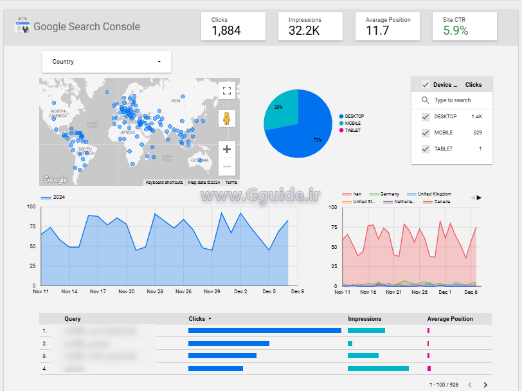This screenshot has width=522, height=391.
Task: Open the map Keyboard shortcuts link
Action: point(164,183)
